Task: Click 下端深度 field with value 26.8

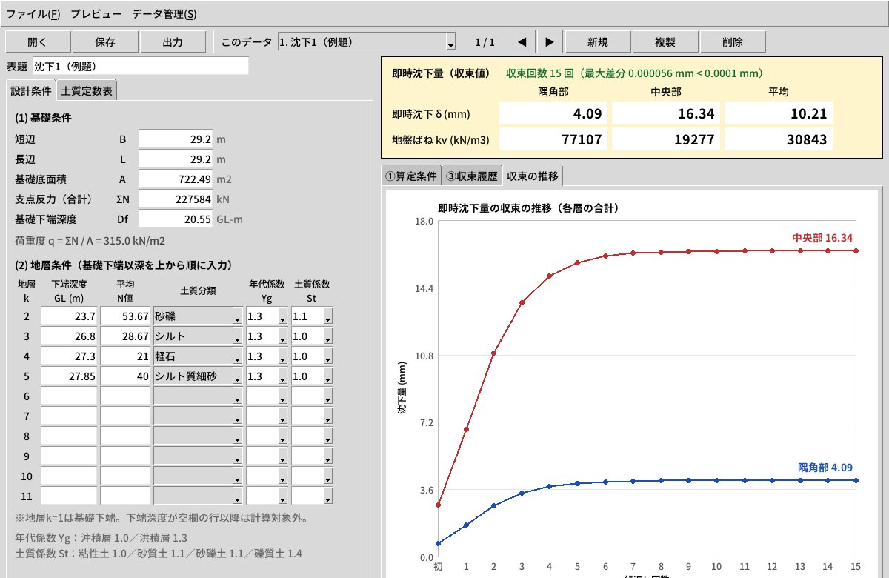Action: tap(69, 336)
